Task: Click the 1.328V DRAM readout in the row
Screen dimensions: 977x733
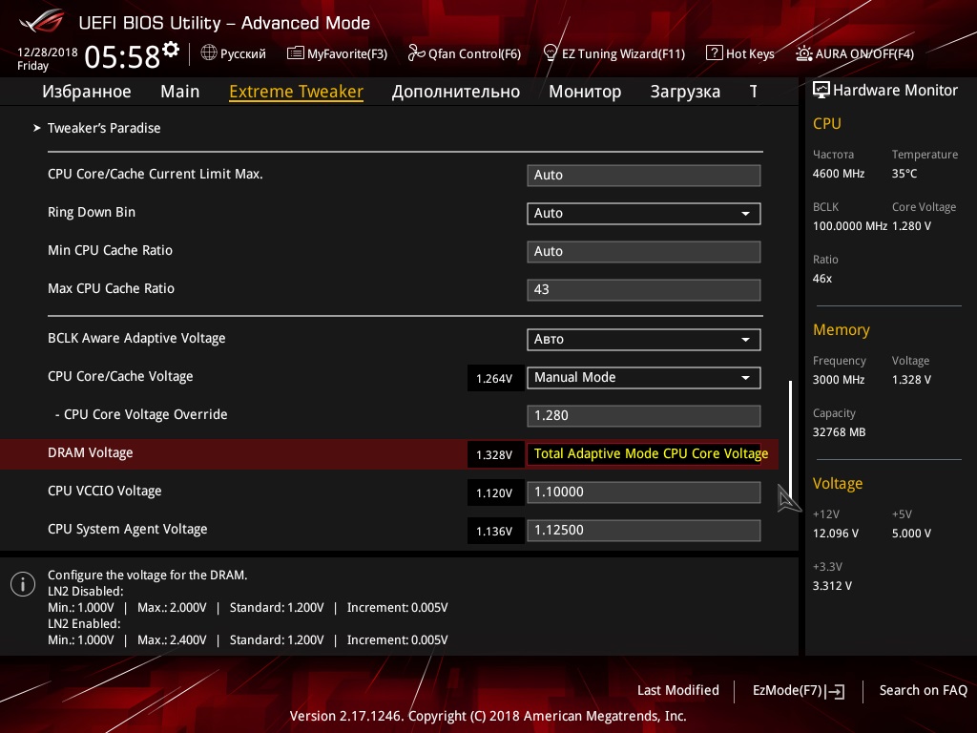Action: tap(495, 454)
